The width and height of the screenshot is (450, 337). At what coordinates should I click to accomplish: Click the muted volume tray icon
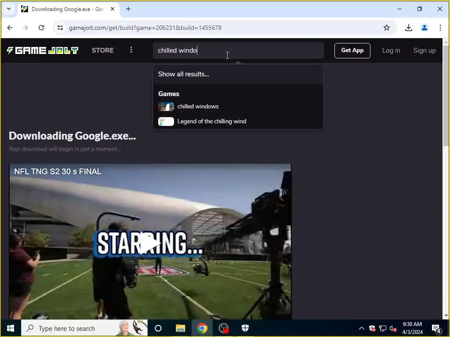point(393,328)
